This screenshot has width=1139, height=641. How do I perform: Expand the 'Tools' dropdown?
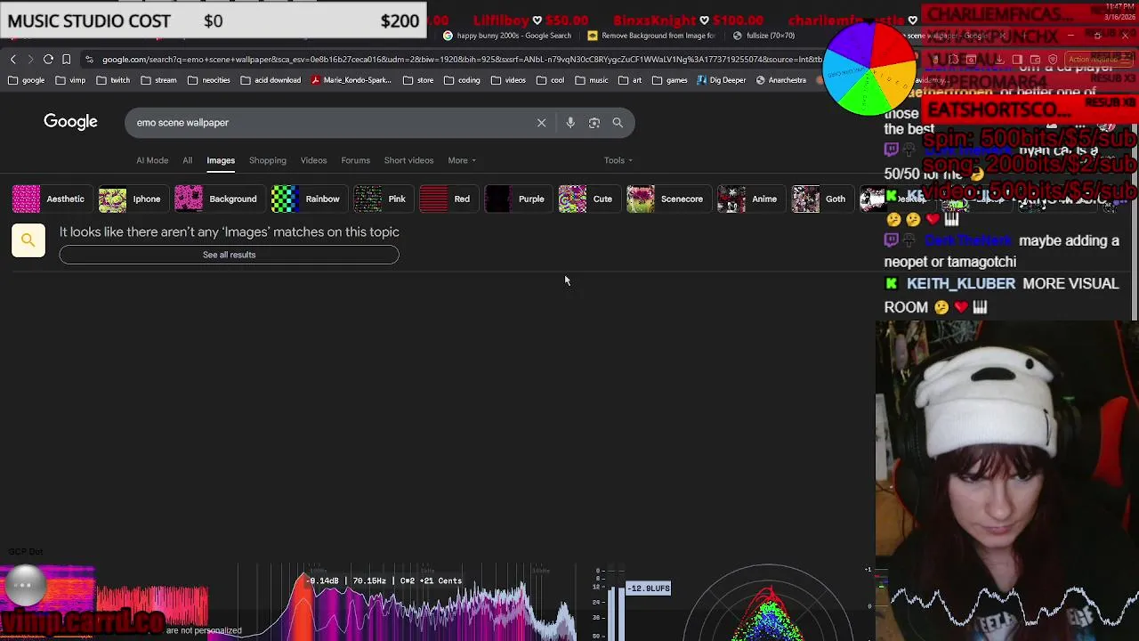tap(618, 160)
